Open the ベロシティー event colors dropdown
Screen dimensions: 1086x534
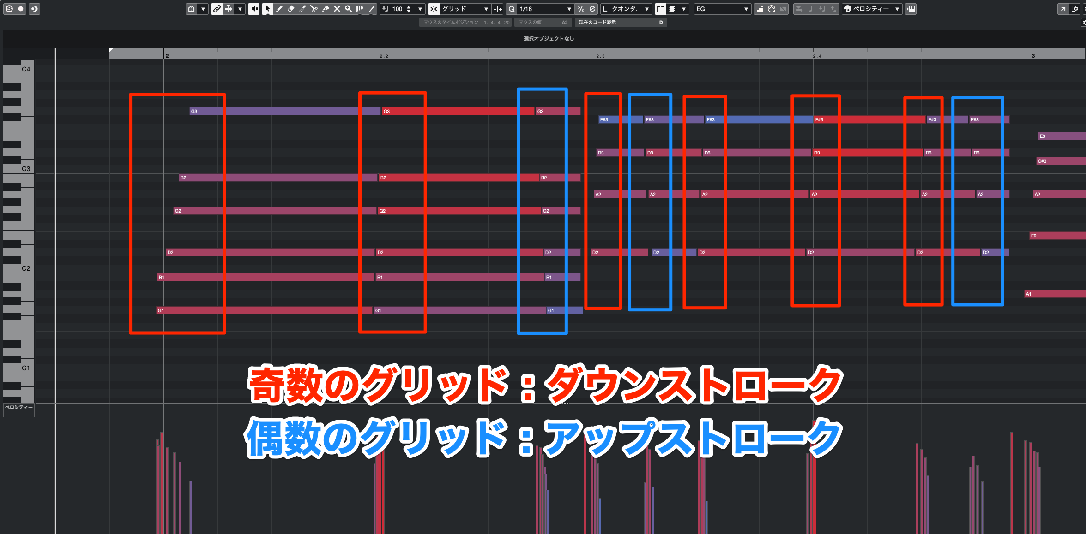pos(872,9)
